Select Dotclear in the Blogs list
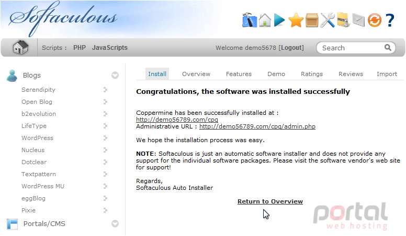Image resolution: width=406 pixels, height=236 pixels. tap(34, 162)
